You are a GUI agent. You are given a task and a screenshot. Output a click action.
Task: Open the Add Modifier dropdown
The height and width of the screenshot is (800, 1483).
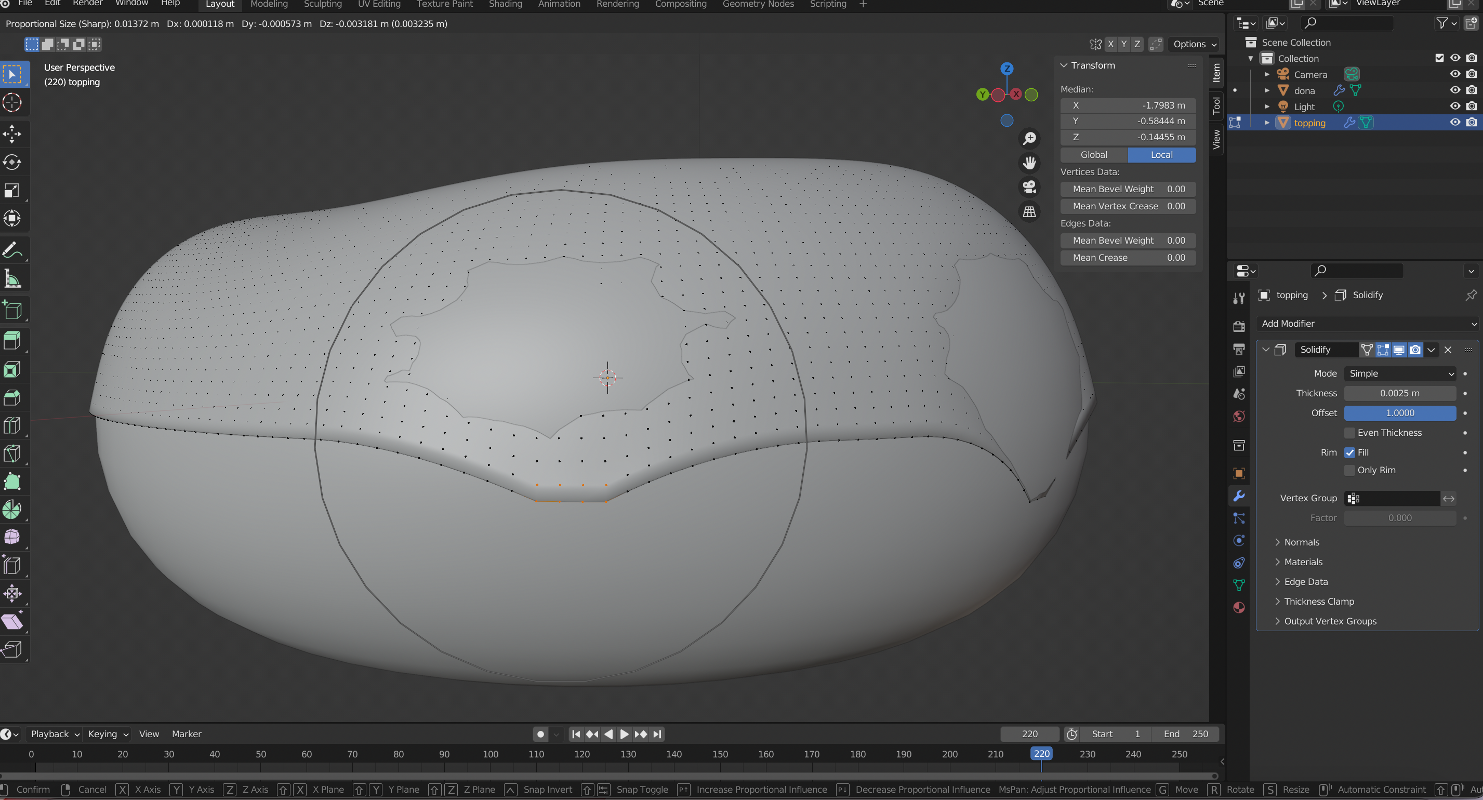pos(1367,324)
